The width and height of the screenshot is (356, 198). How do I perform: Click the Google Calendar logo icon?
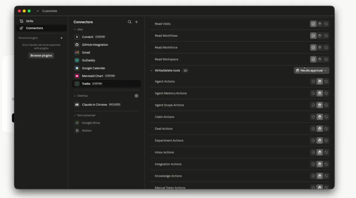tap(77, 68)
